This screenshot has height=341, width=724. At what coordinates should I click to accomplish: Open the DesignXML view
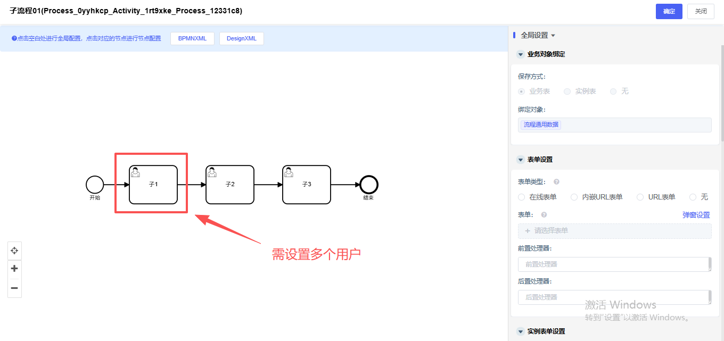[x=241, y=38]
